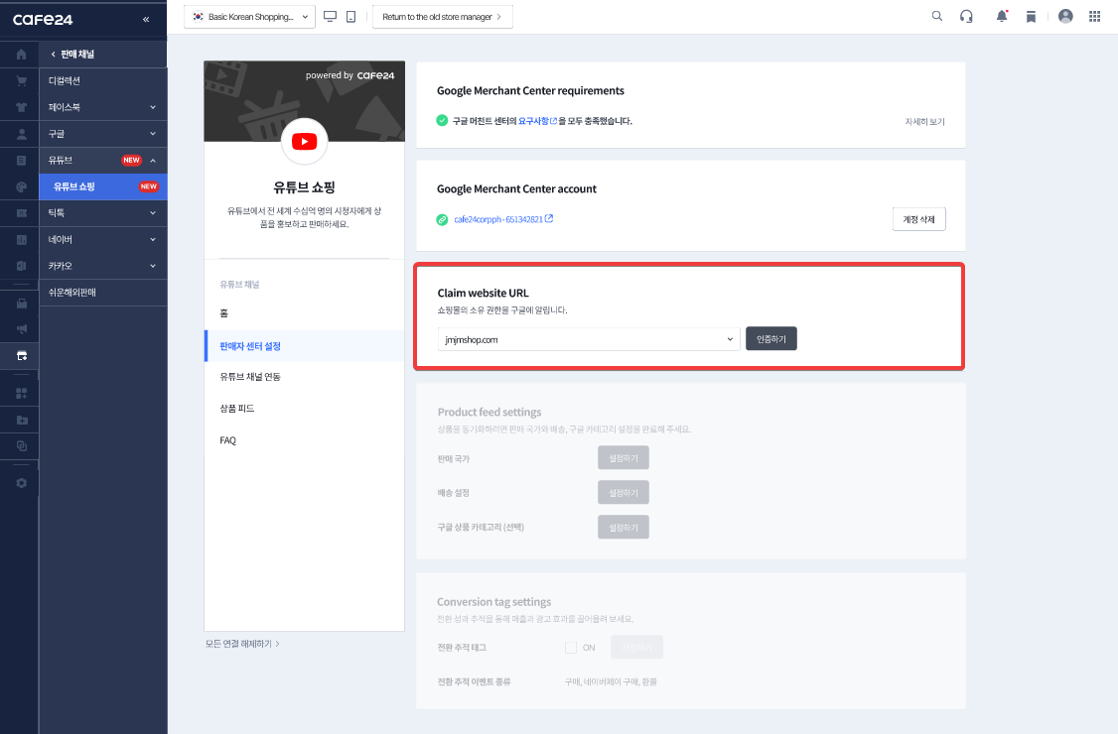This screenshot has width=1118, height=734.
Task: Toggle the 전환 추적 태그 ON checkbox
Action: tap(570, 647)
